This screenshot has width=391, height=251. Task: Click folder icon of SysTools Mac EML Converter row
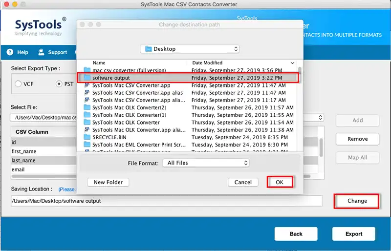[87, 145]
